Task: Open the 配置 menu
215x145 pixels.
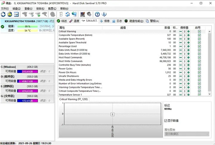Action: tap(52, 9)
